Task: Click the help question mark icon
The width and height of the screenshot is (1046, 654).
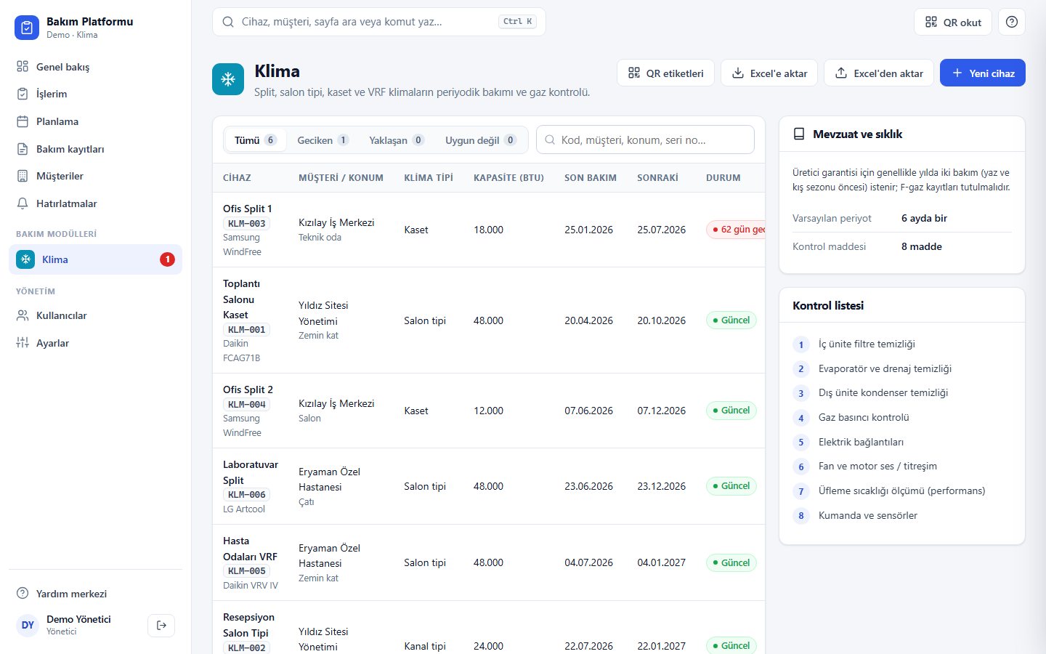Action: (1011, 22)
